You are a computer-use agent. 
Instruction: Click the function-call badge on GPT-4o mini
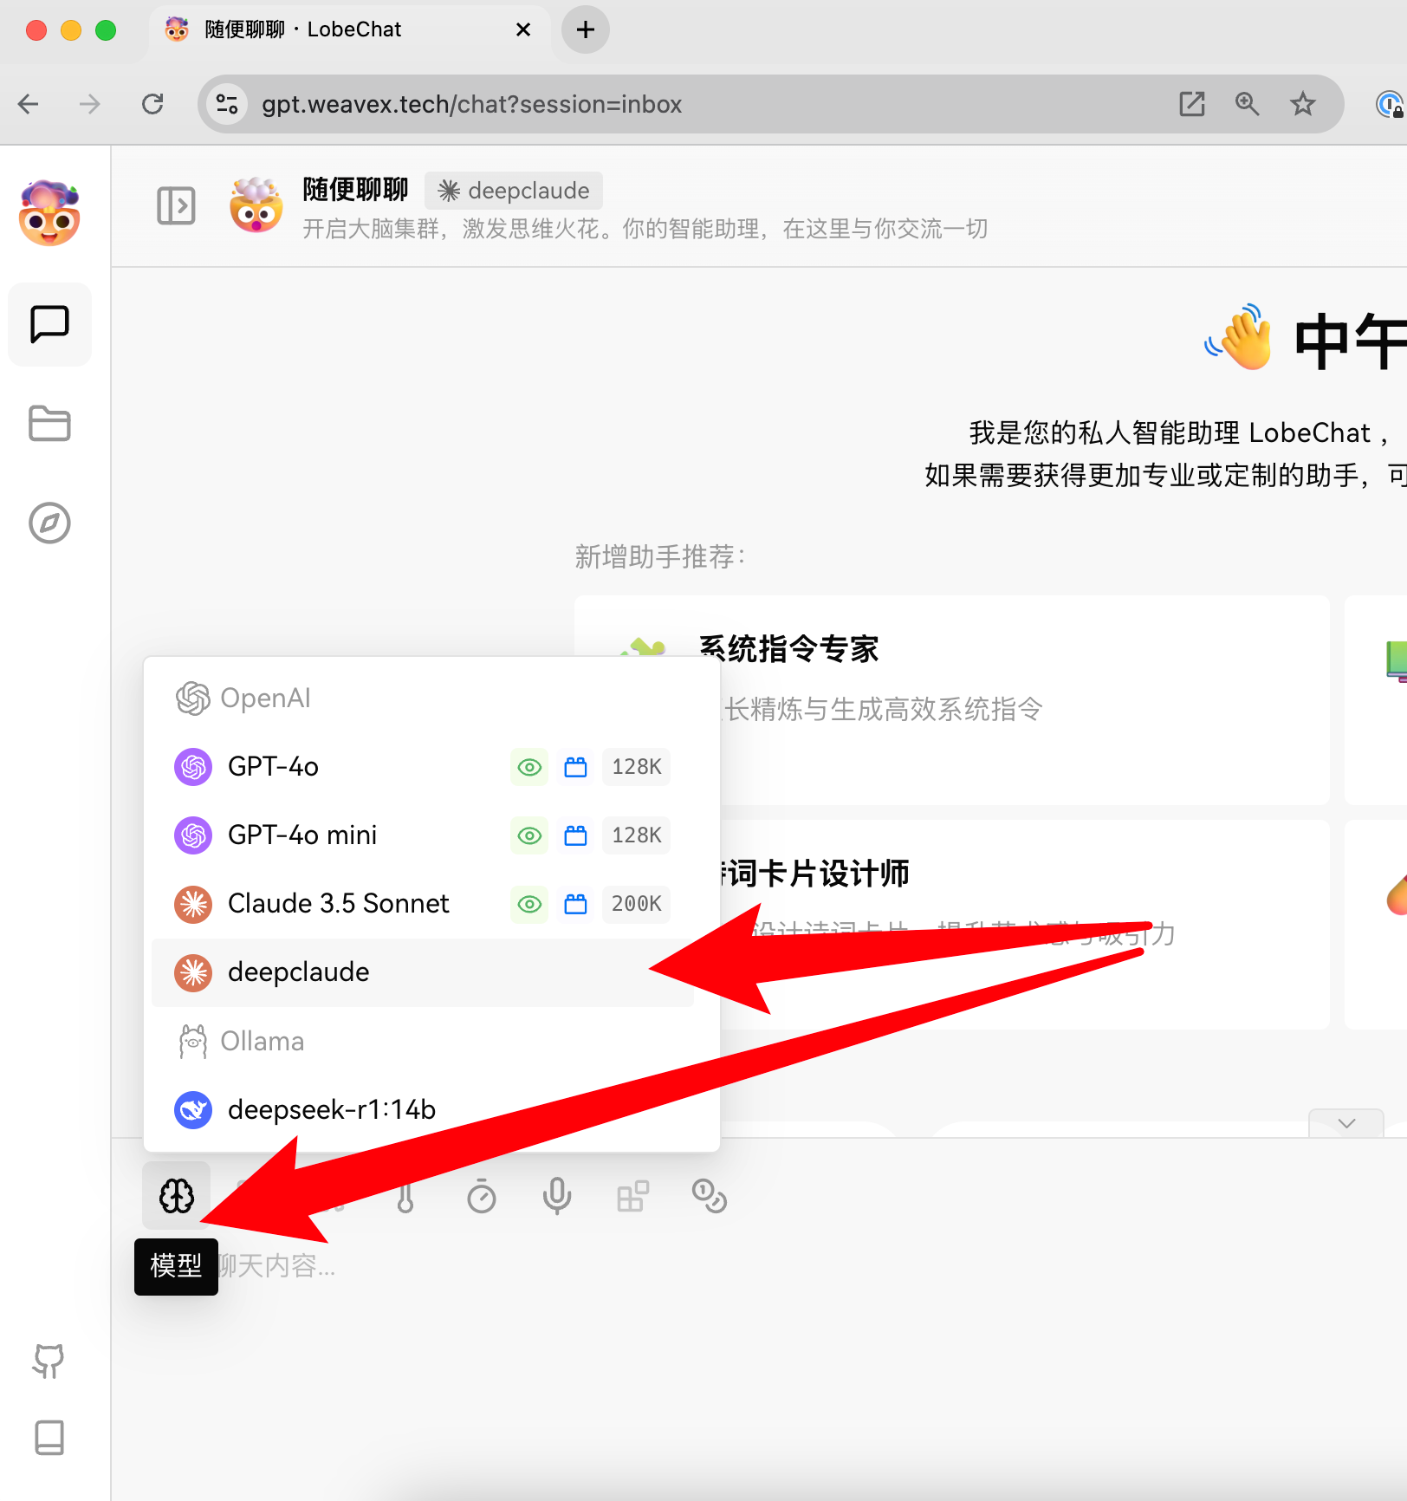575,835
